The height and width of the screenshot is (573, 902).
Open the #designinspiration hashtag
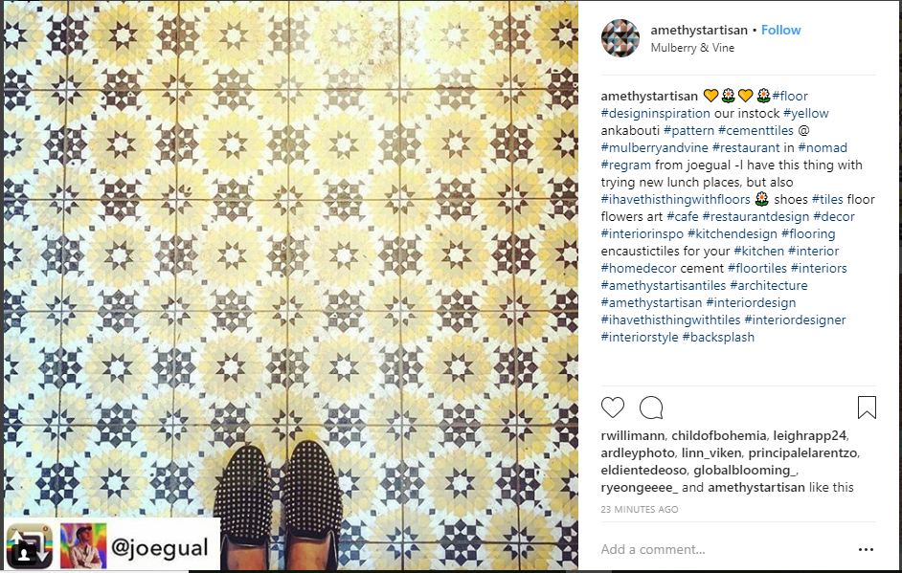[x=655, y=113]
